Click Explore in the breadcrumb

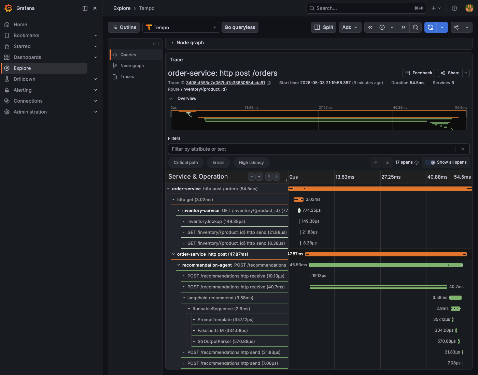tap(122, 8)
